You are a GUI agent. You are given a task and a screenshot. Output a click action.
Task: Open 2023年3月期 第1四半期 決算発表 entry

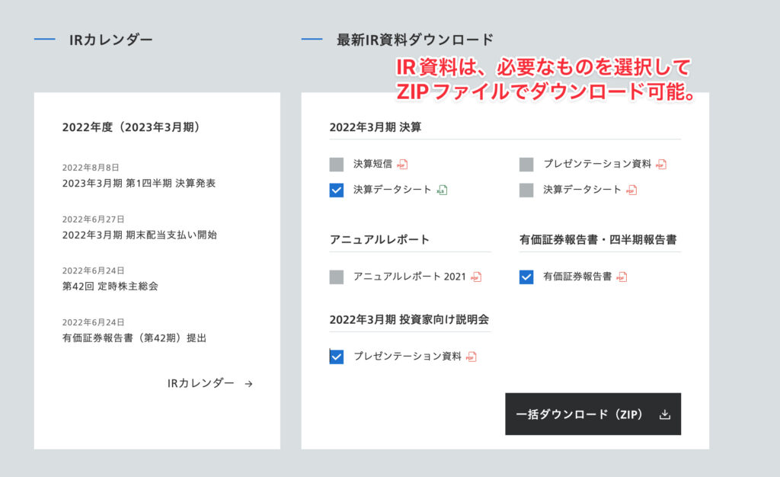139,183
